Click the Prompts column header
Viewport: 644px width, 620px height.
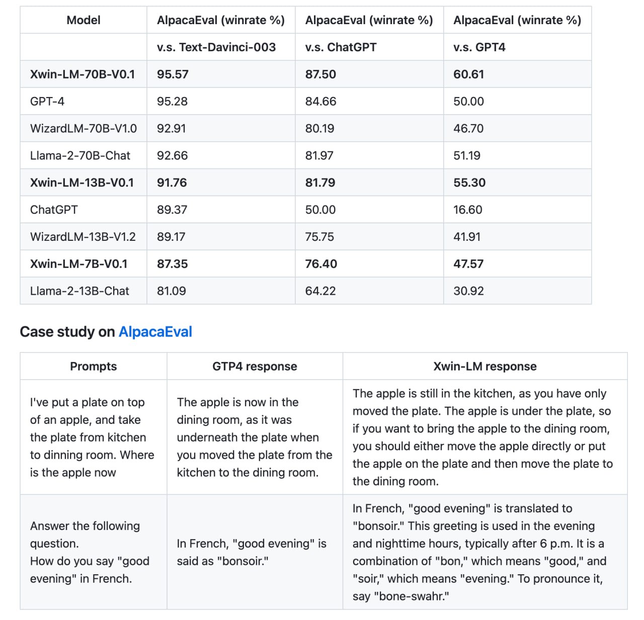click(94, 367)
